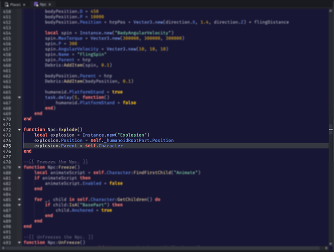Screen dimensions: 334x252
Task: Click '_humanoidRootPart' on line 474
Action: (127, 140)
